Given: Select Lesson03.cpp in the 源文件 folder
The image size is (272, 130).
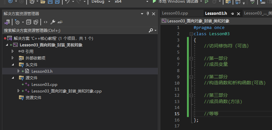Looking at the screenshot, I should coord(44,85).
